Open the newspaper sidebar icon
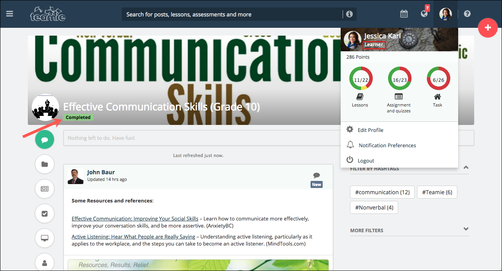502x271 pixels. pyautogui.click(x=45, y=189)
